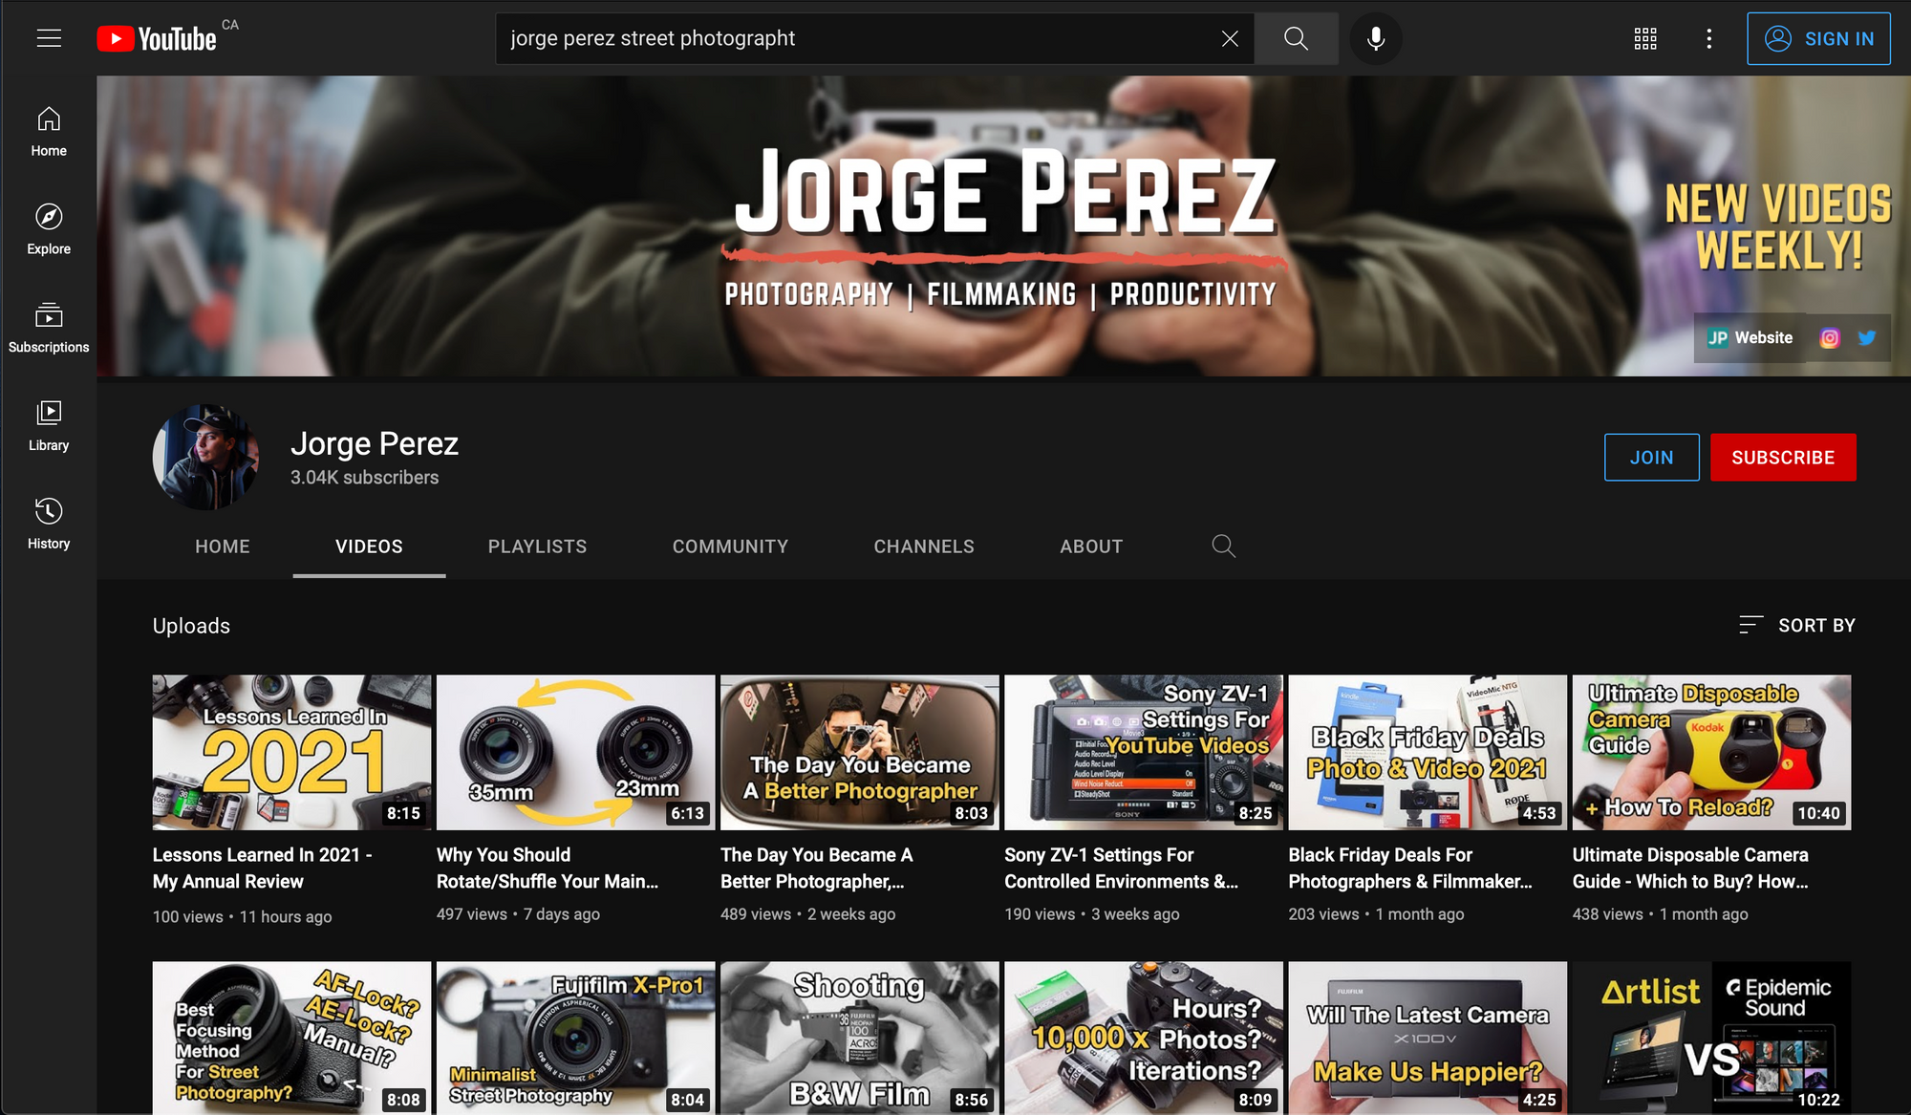The height and width of the screenshot is (1115, 1911).
Task: Open the 35mm 23mm lens thumbnail
Action: point(575,752)
